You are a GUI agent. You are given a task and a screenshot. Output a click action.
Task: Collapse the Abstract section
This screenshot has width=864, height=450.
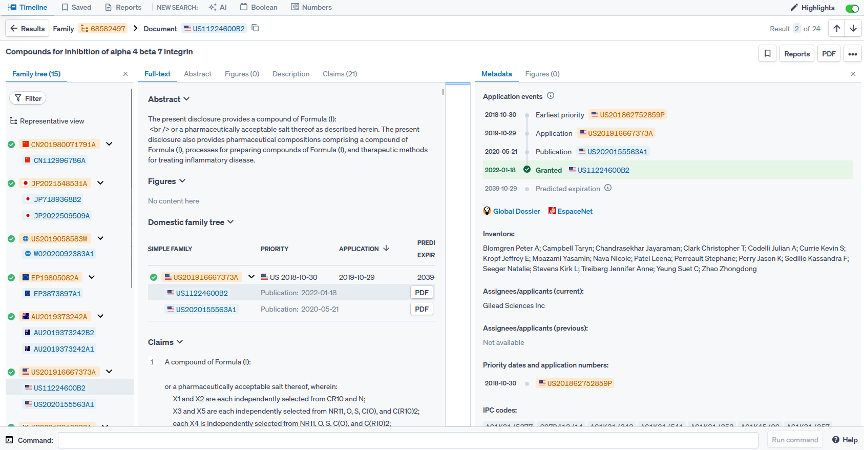tap(186, 99)
